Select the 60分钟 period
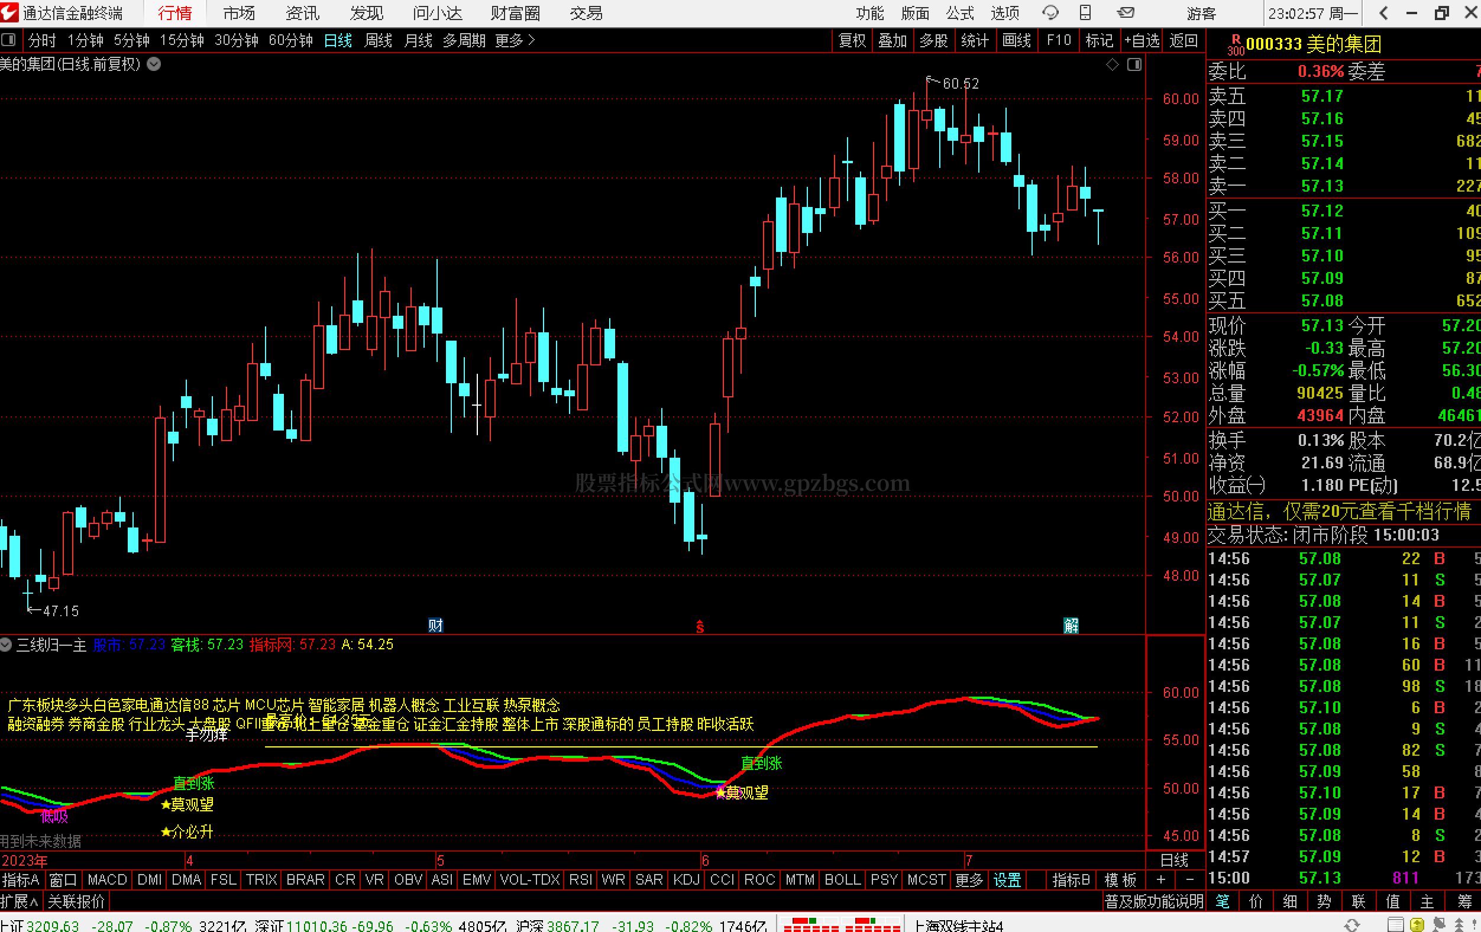Viewport: 1481px width, 932px height. click(x=290, y=40)
